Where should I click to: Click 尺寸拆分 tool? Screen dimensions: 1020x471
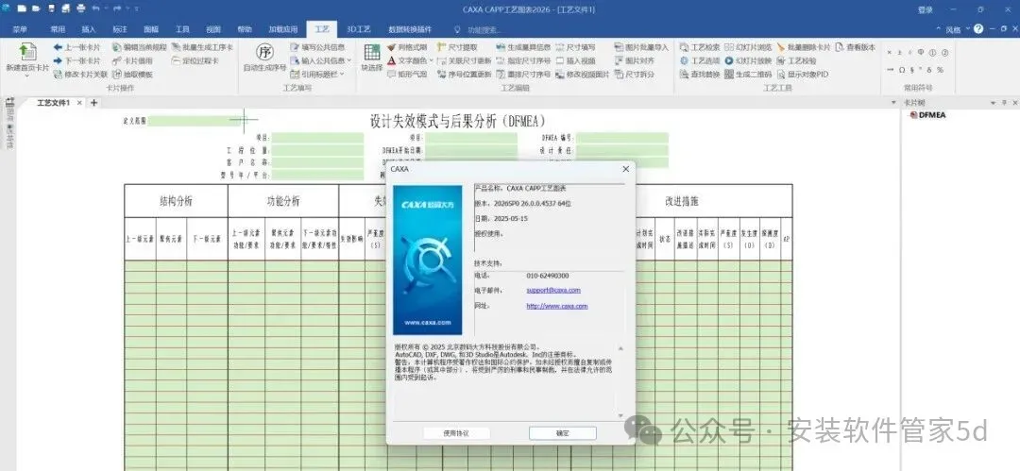[635, 75]
